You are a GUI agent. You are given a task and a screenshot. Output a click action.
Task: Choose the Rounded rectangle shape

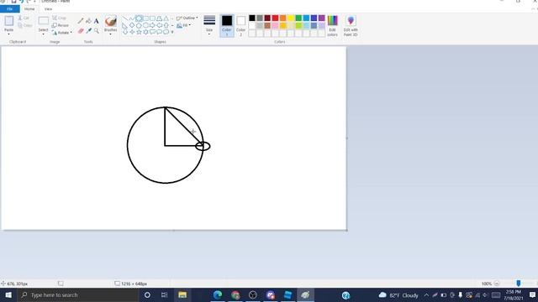pos(152,18)
